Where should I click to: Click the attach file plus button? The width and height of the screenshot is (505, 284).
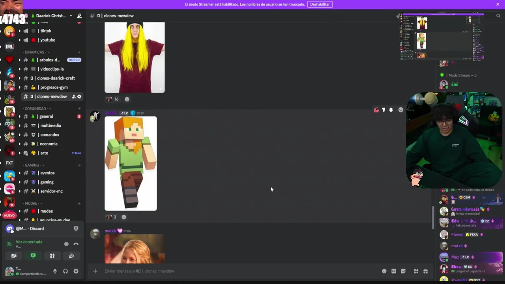tap(95, 271)
